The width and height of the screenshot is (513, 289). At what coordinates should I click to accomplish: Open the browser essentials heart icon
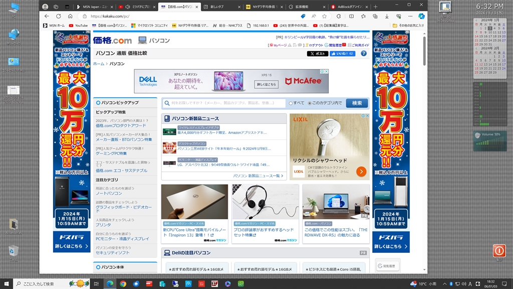click(x=398, y=16)
